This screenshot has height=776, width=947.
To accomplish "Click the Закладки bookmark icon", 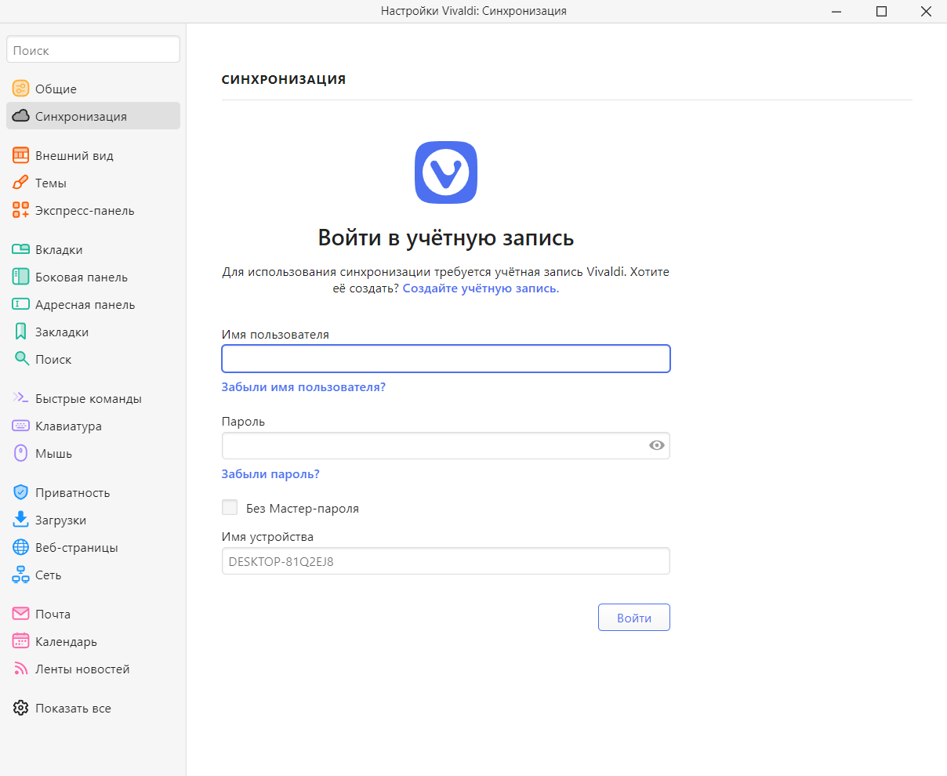I will (x=21, y=332).
